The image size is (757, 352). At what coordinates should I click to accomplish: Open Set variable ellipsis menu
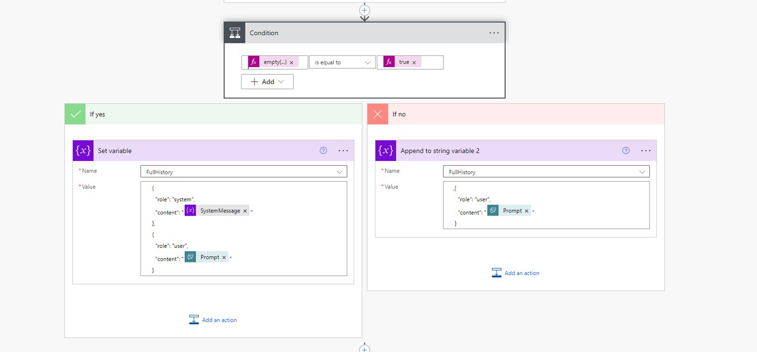[x=343, y=151]
